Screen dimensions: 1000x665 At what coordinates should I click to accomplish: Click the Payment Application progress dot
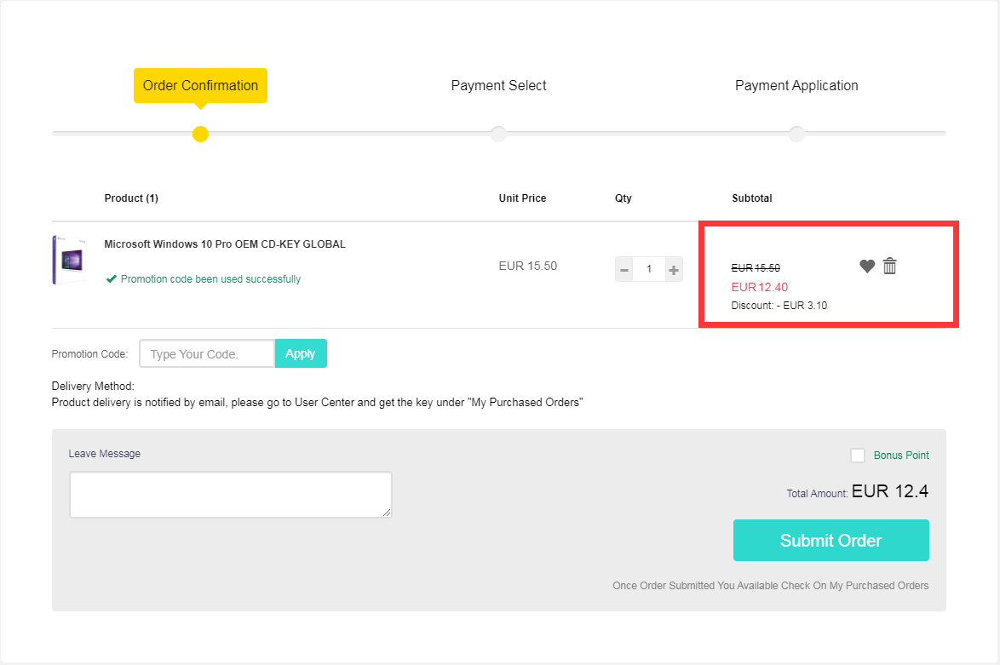click(796, 134)
